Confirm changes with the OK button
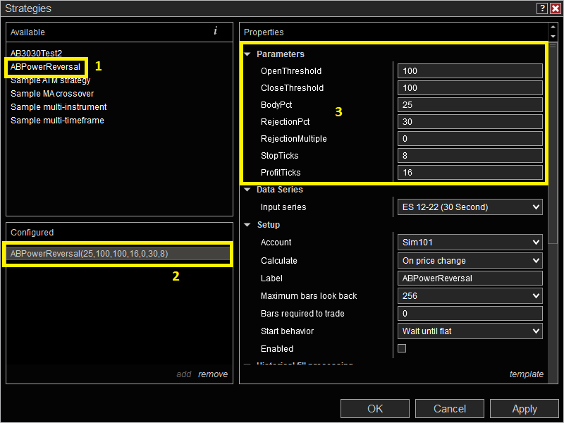The width and height of the screenshot is (564, 423). click(x=374, y=408)
